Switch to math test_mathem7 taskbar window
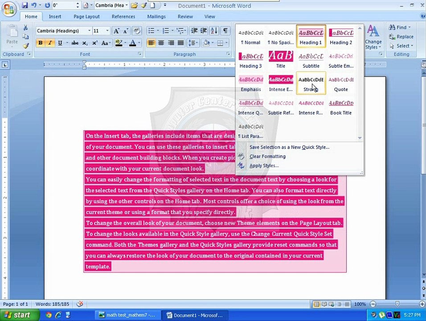426x321 pixels. point(128,315)
